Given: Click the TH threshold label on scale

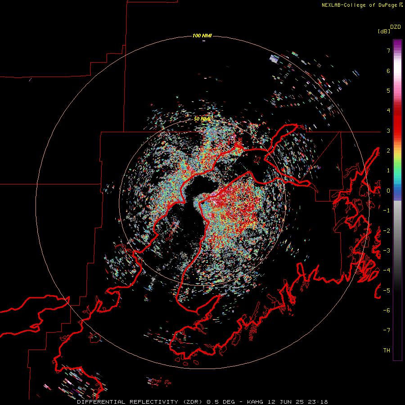Looking at the screenshot, I should [387, 351].
